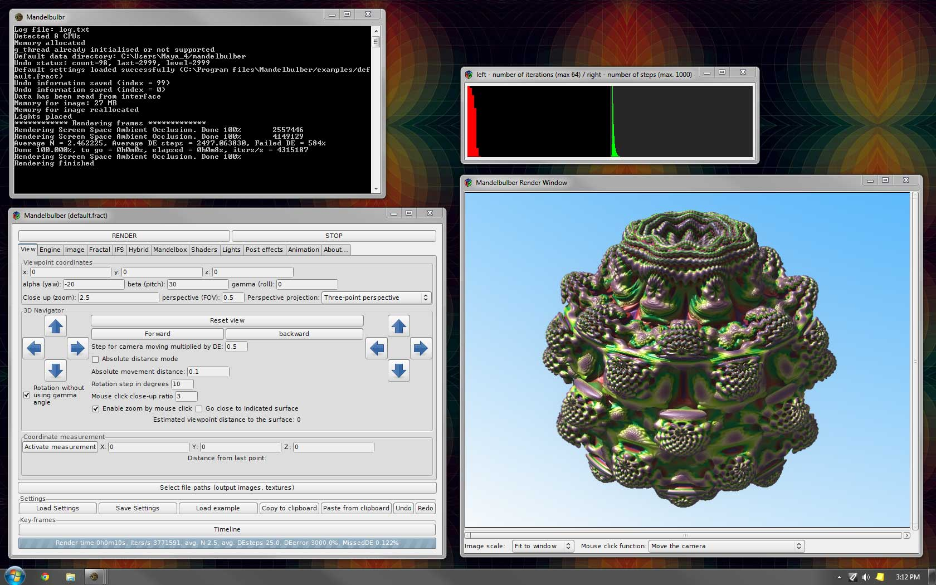Open the Mandelbox tab
This screenshot has width=936, height=585.
tap(170, 250)
